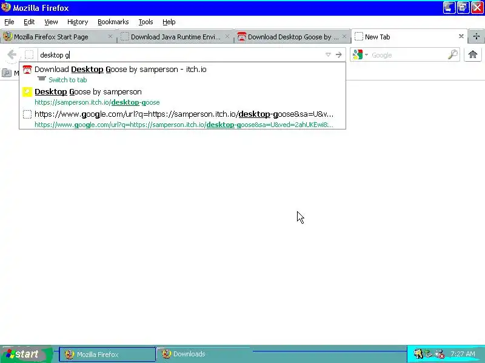The height and width of the screenshot is (363, 485).
Task: Click the Home icon button
Action: (x=473, y=54)
